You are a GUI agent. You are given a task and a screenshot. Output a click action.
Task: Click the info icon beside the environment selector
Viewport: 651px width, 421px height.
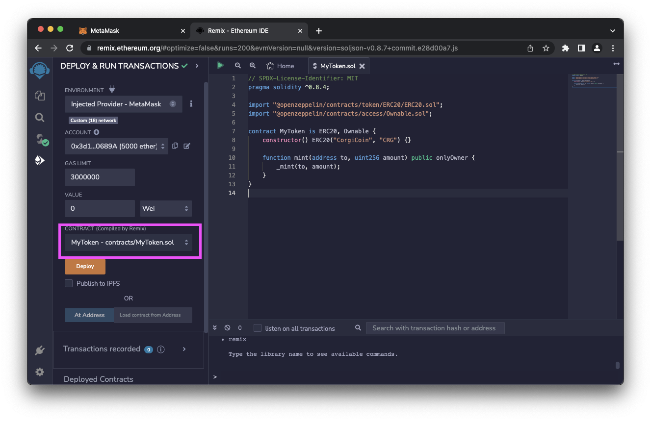coord(191,104)
